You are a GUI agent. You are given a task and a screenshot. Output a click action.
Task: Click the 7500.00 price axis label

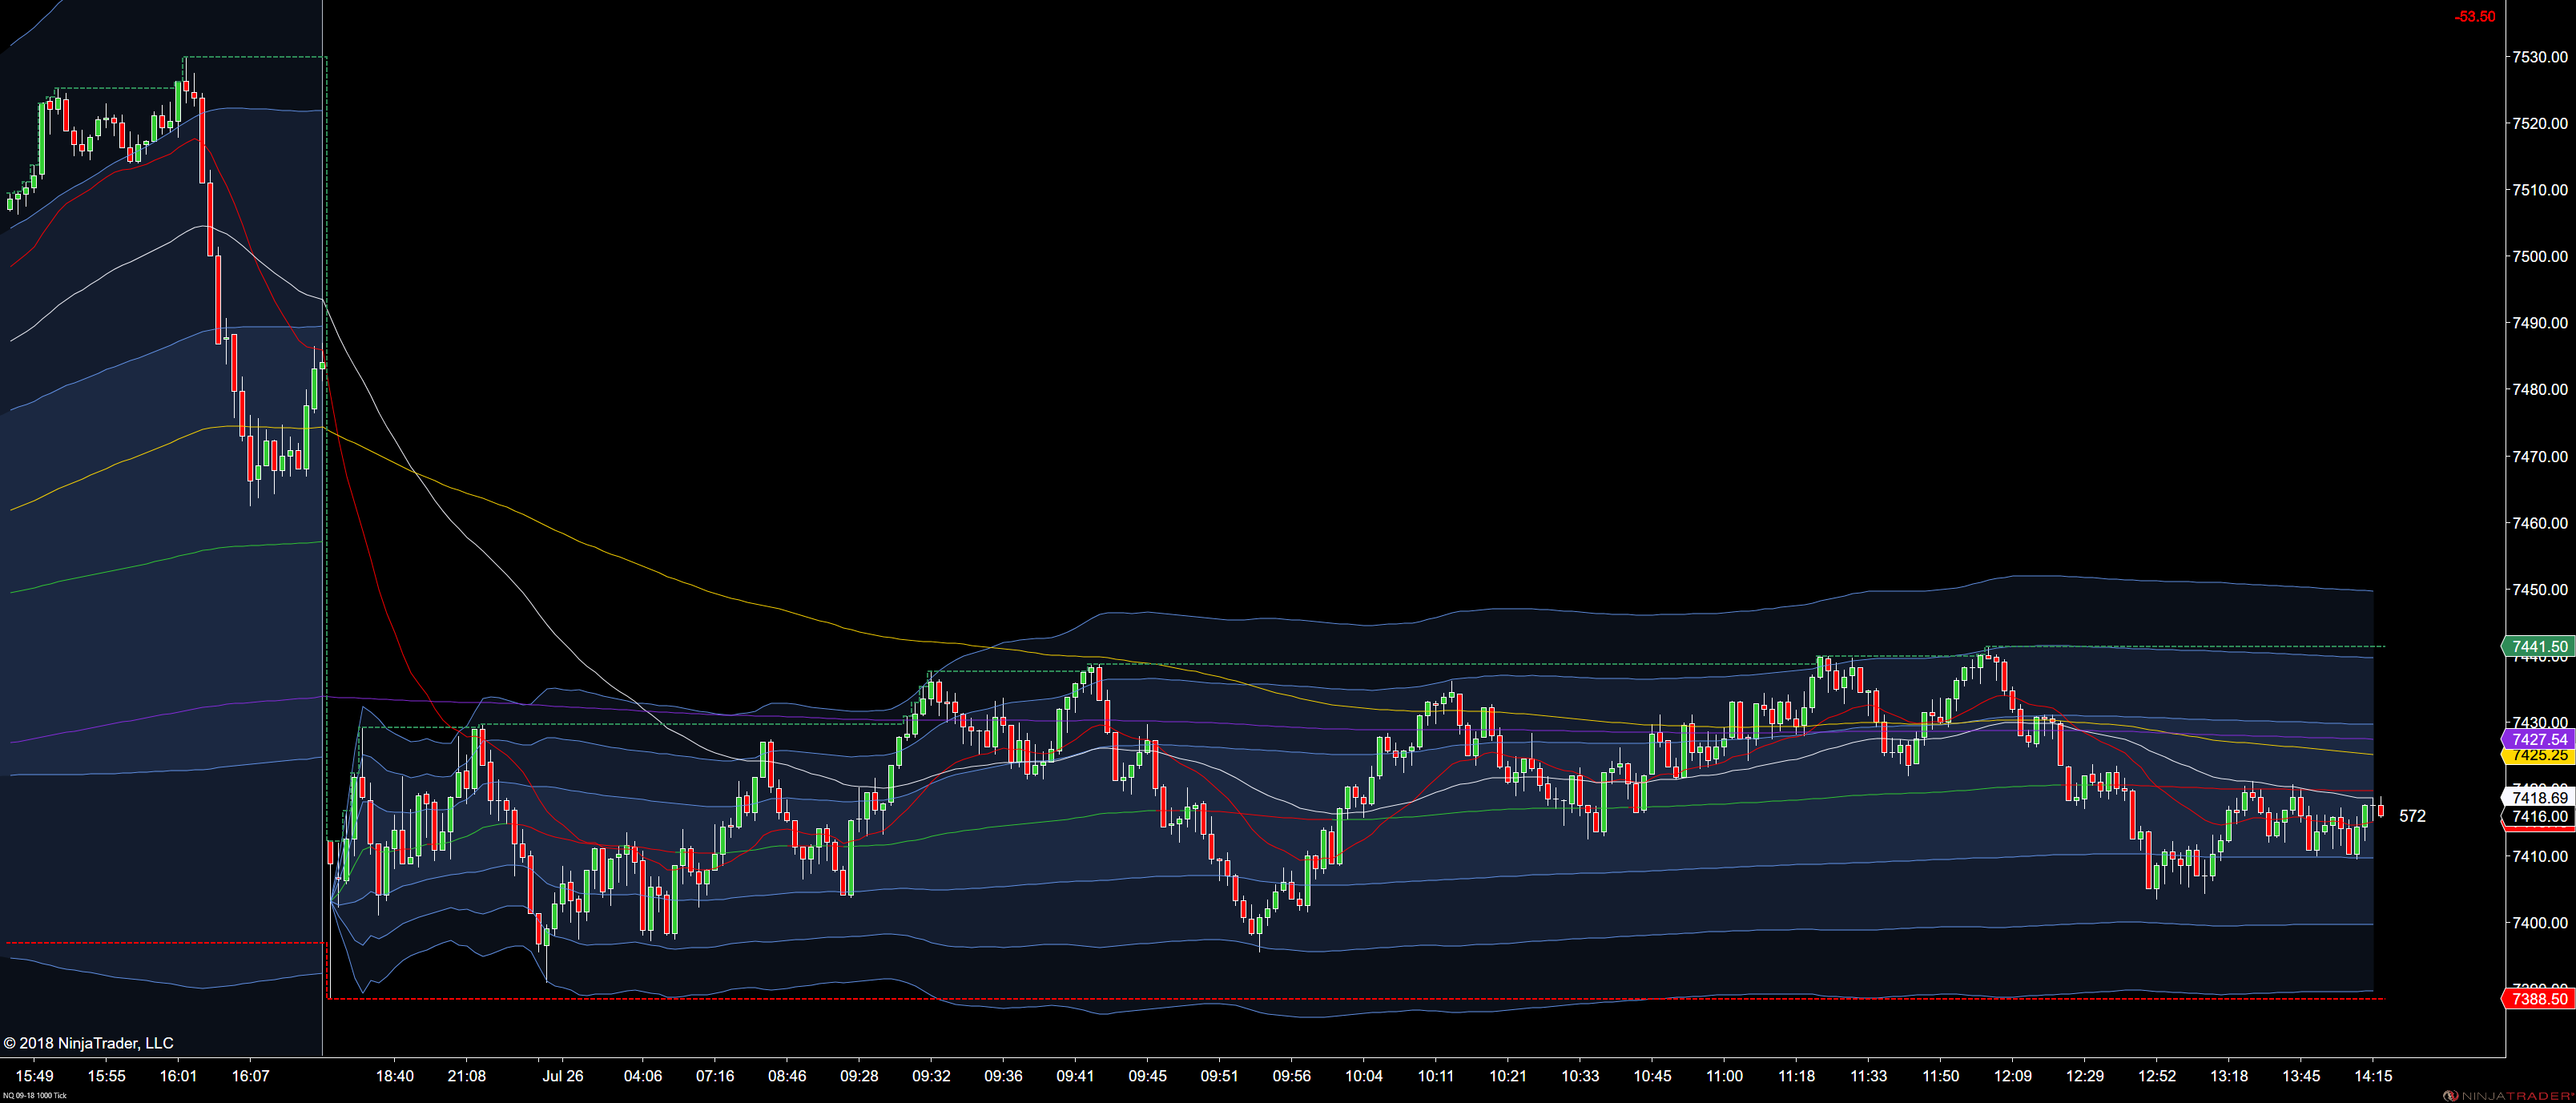coord(2540,256)
